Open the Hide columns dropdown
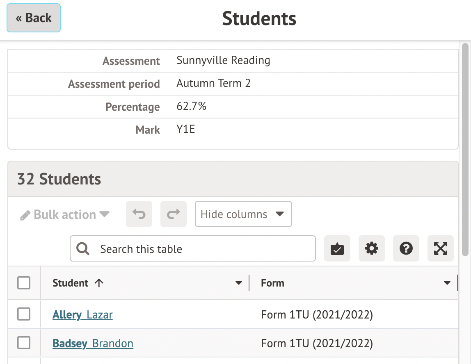The image size is (471, 364). point(243,214)
